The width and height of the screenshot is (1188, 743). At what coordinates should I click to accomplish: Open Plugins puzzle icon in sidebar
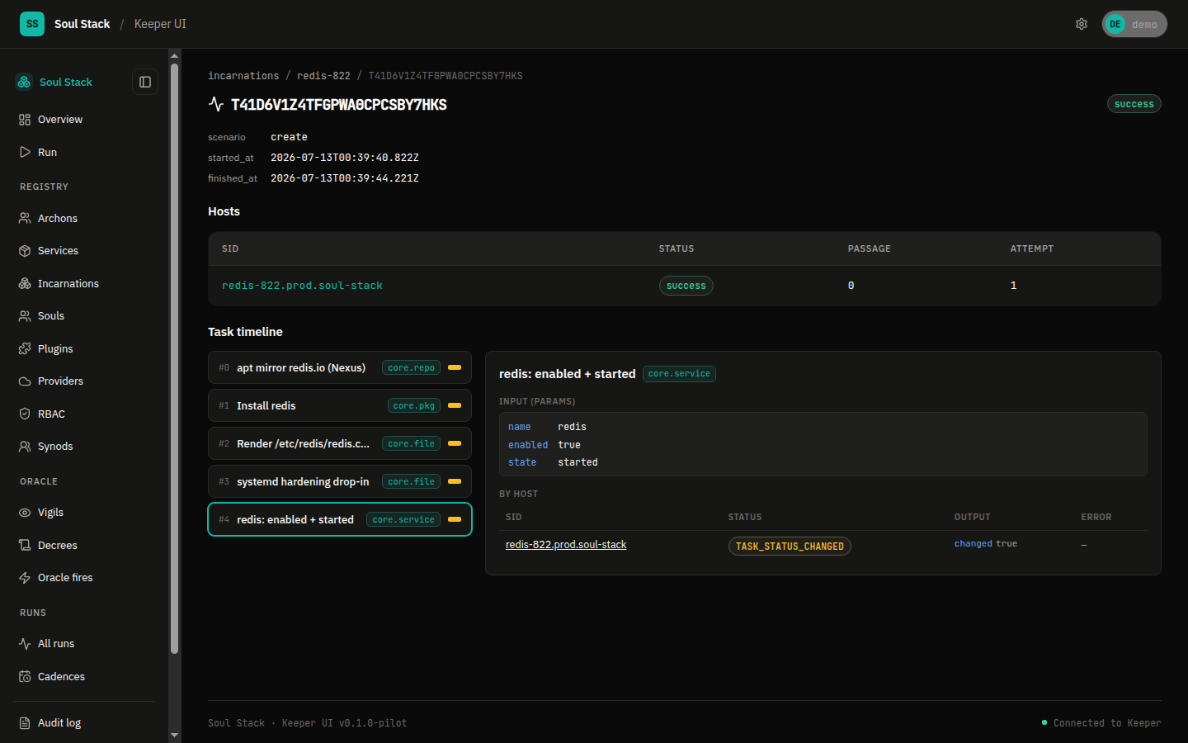coord(25,348)
